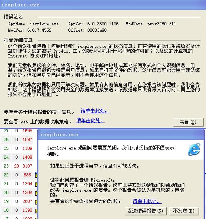Click the value 1695 in the list

(x=27, y=131)
